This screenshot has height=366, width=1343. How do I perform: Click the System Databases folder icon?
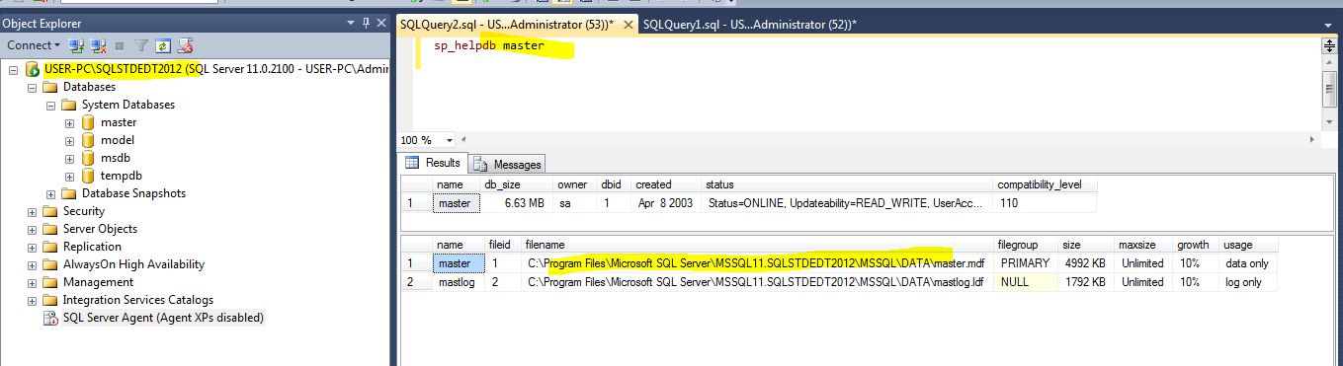(x=69, y=105)
